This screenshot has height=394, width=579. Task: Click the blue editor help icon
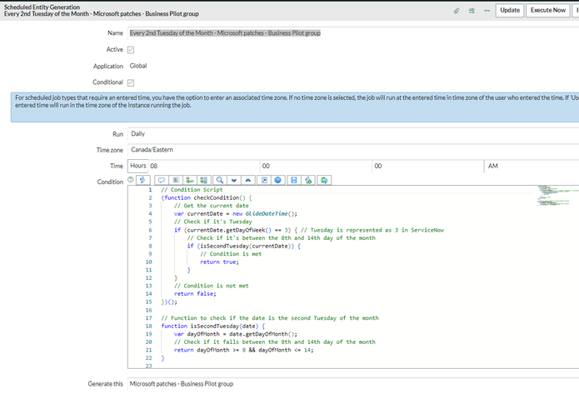click(x=278, y=180)
